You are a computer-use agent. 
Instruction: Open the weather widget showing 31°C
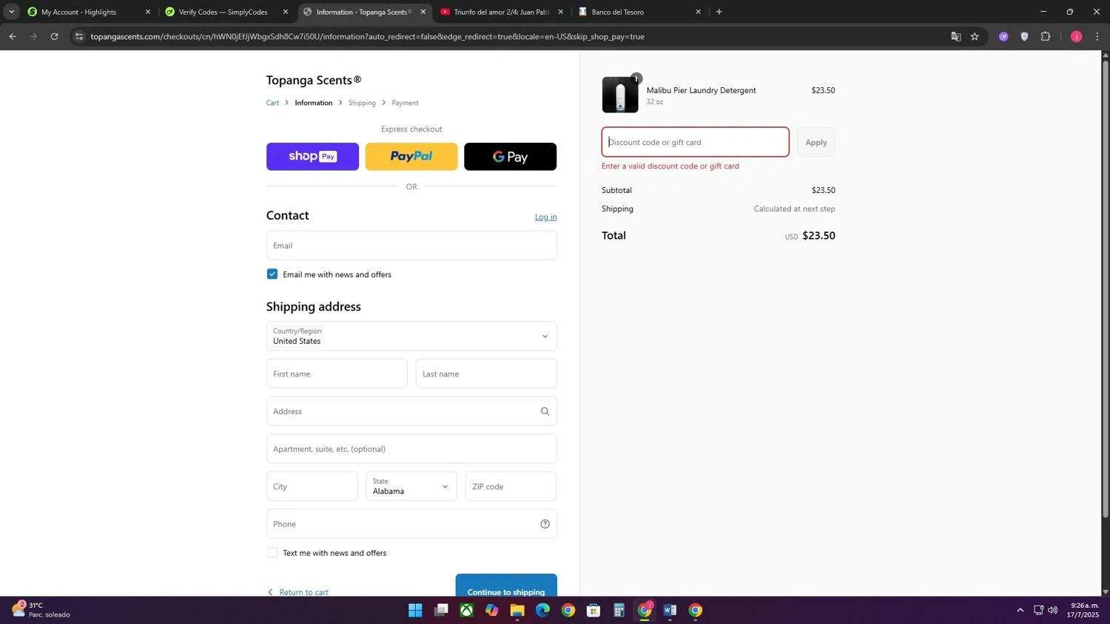[41, 610]
